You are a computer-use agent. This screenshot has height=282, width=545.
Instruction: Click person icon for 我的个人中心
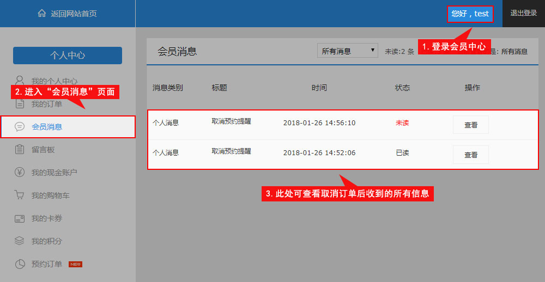[20, 81]
